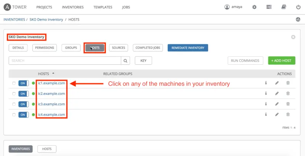The width and height of the screenshot is (305, 156).
Task: Open the activity stream icon
Action: coord(298,19)
